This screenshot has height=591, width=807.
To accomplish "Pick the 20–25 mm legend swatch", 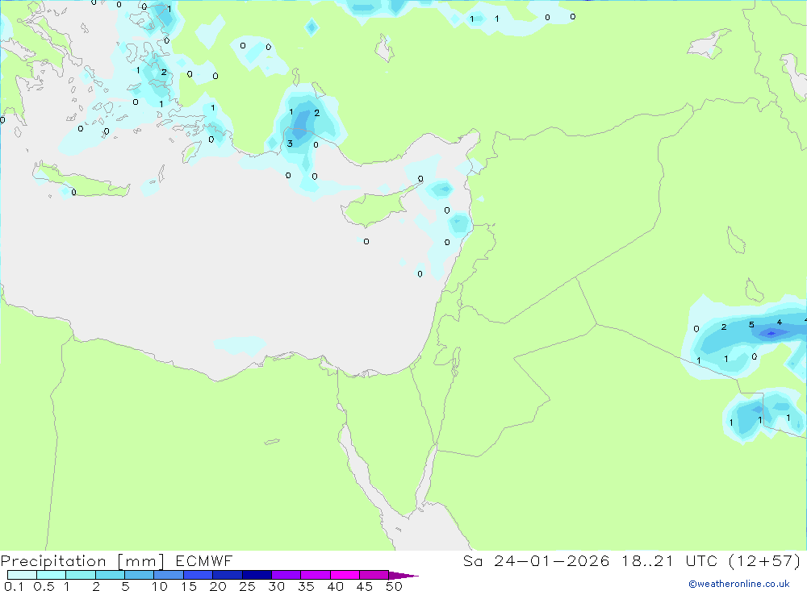I will click(228, 575).
